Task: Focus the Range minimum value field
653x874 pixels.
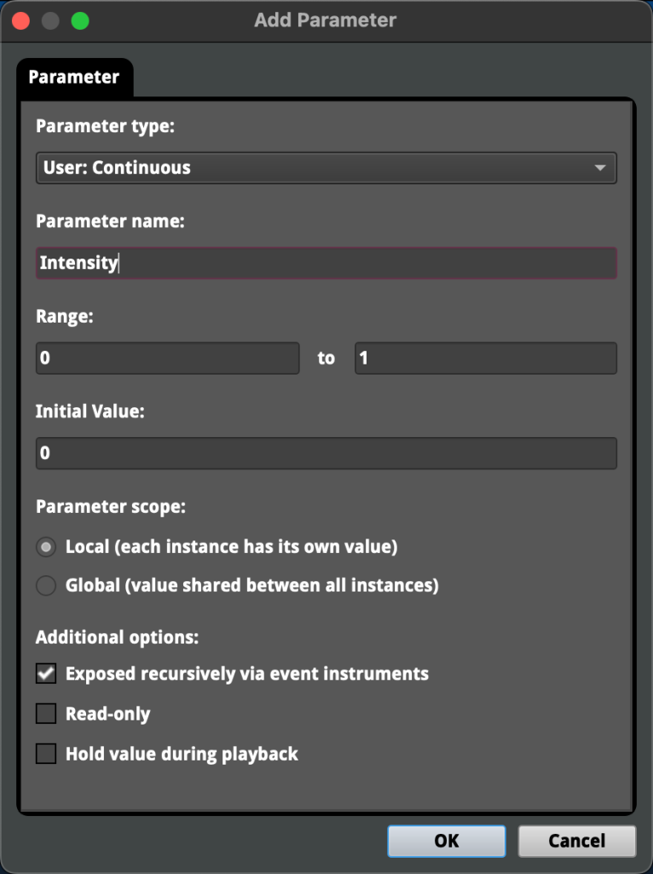Action: pos(167,358)
